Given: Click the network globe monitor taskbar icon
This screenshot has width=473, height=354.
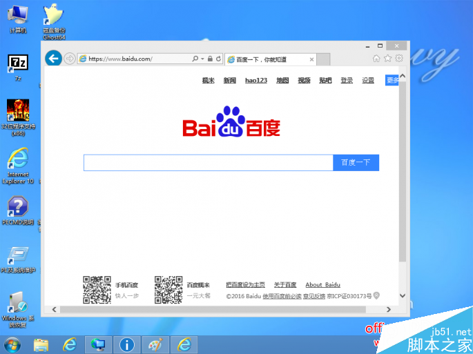Looking at the screenshot, I should 98,345.
